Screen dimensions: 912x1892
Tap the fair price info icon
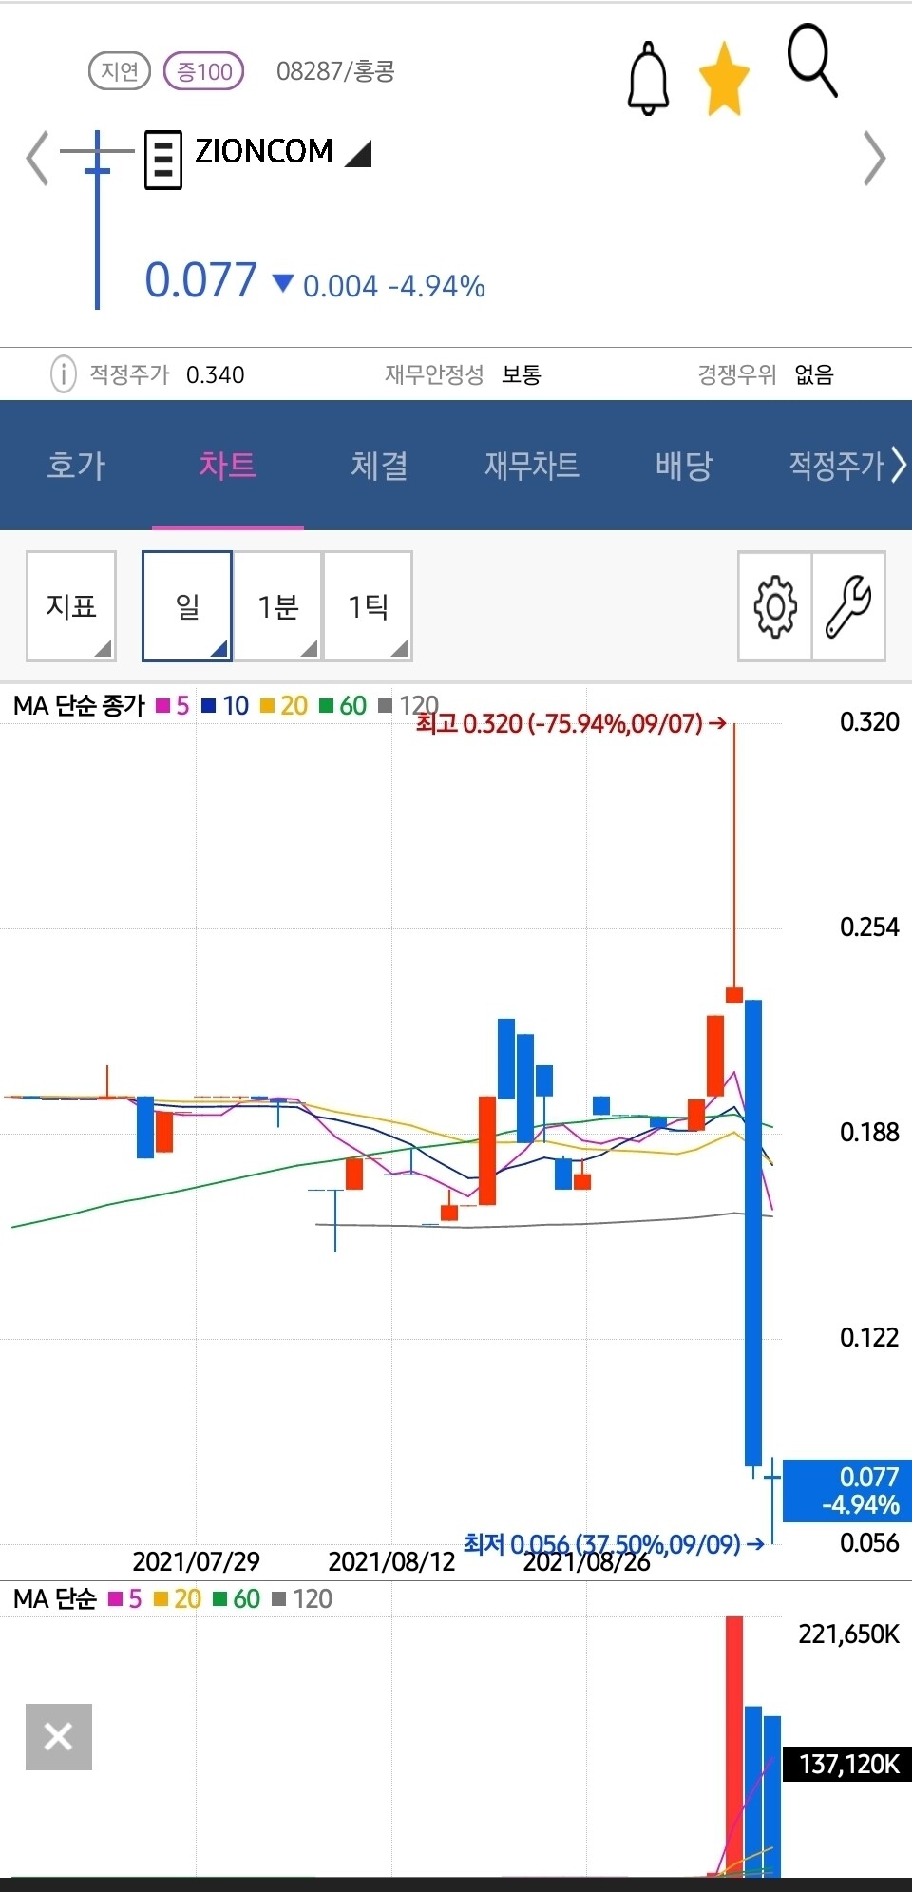(x=63, y=374)
